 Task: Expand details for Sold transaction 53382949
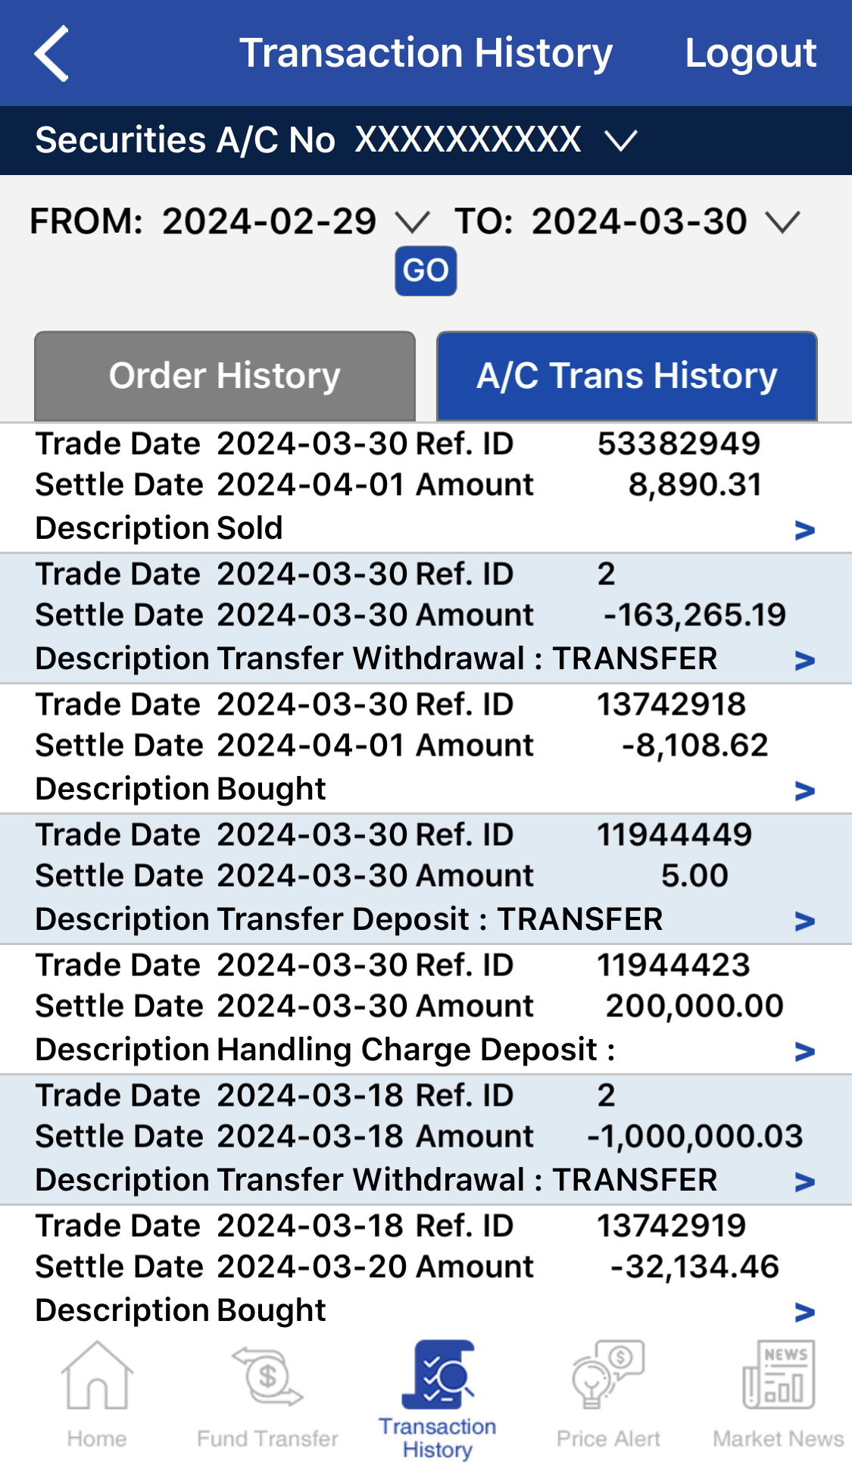click(x=804, y=531)
